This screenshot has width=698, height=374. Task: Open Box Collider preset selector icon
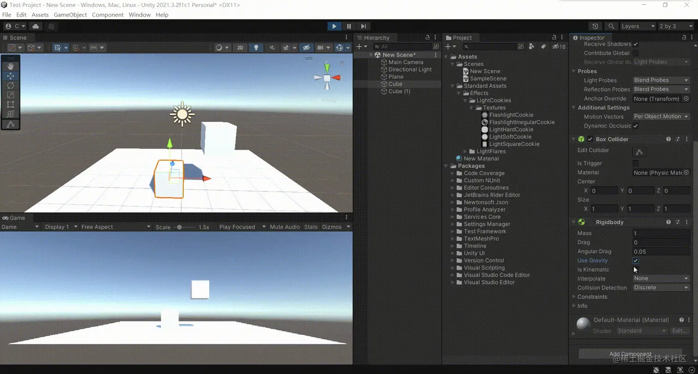click(678, 139)
